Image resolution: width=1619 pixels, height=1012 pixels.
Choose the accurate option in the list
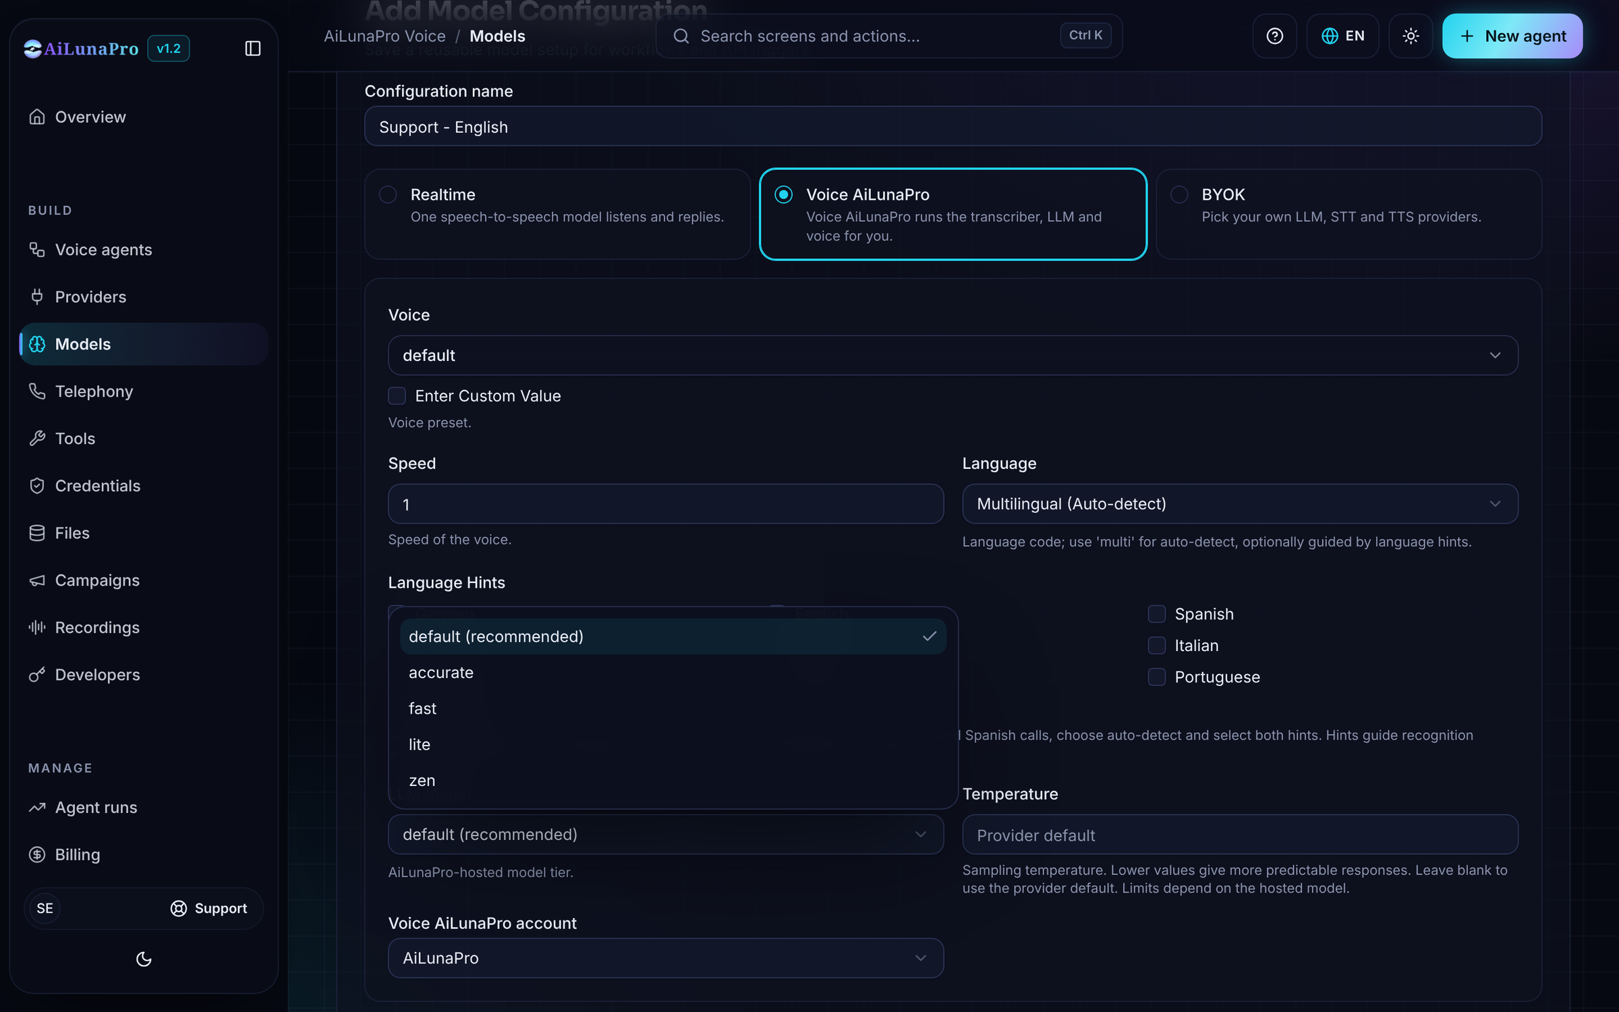673,673
